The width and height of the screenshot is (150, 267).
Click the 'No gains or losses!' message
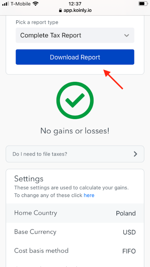pyautogui.click(x=75, y=131)
